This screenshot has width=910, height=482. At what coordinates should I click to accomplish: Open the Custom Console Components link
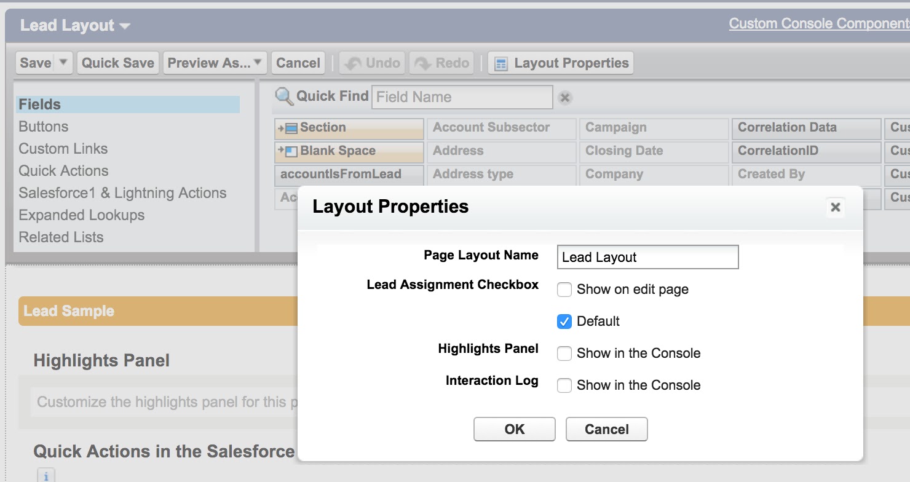(x=818, y=23)
